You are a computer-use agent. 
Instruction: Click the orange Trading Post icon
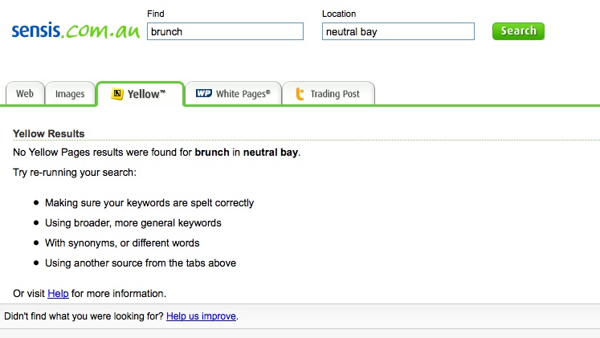tap(300, 94)
